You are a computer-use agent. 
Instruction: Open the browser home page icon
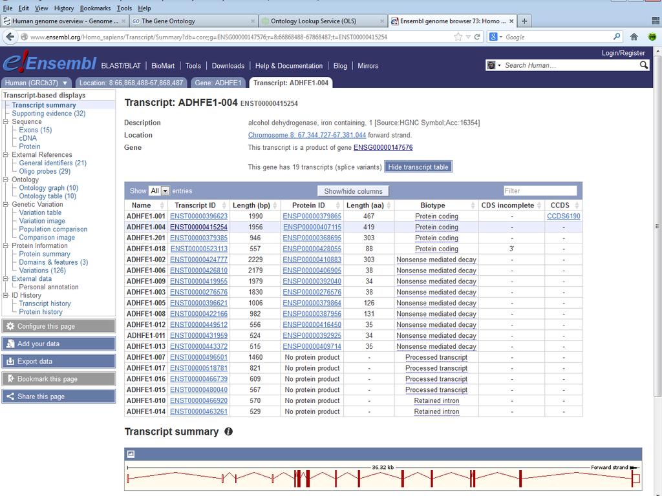pos(634,37)
